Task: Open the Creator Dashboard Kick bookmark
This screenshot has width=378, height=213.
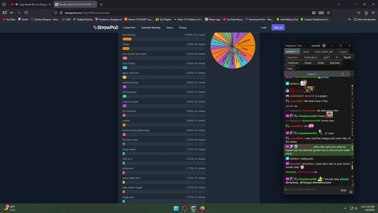Action: (x=315, y=20)
